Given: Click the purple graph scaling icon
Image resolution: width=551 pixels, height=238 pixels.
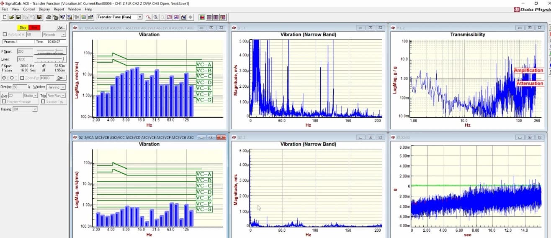Looking at the screenshot, I should (176, 17).
